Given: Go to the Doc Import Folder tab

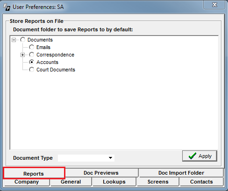Looking at the screenshot, I should [181, 173].
